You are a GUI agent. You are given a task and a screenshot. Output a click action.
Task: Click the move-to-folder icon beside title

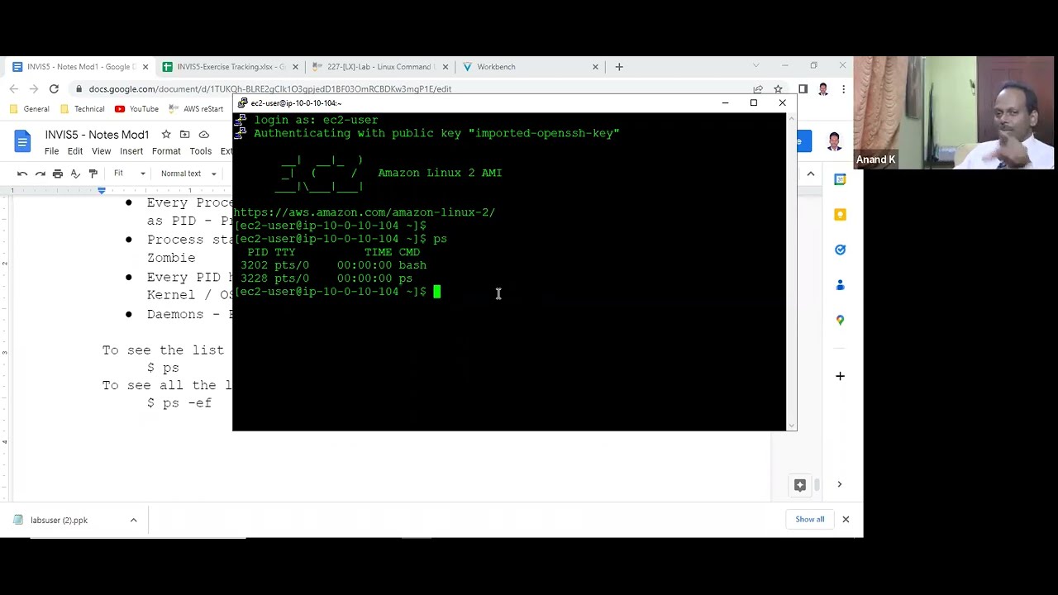(185, 135)
